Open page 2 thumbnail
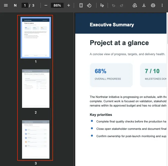 pyautogui.click(x=36, y=89)
